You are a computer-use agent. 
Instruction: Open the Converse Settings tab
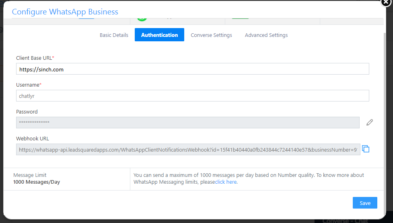click(x=211, y=35)
